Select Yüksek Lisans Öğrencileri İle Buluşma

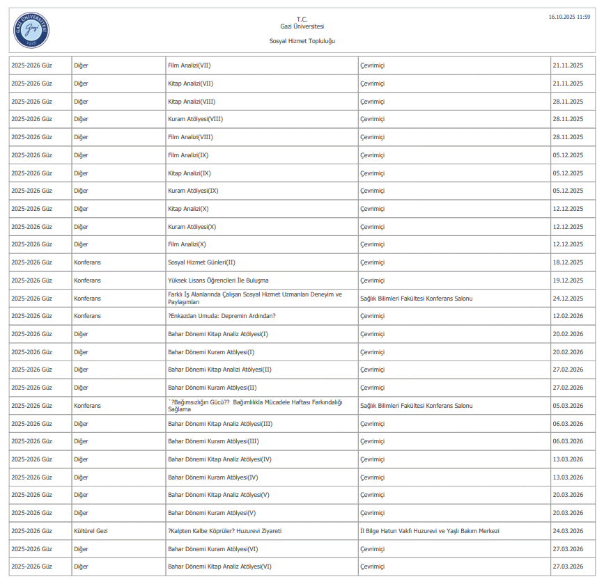[217, 280]
